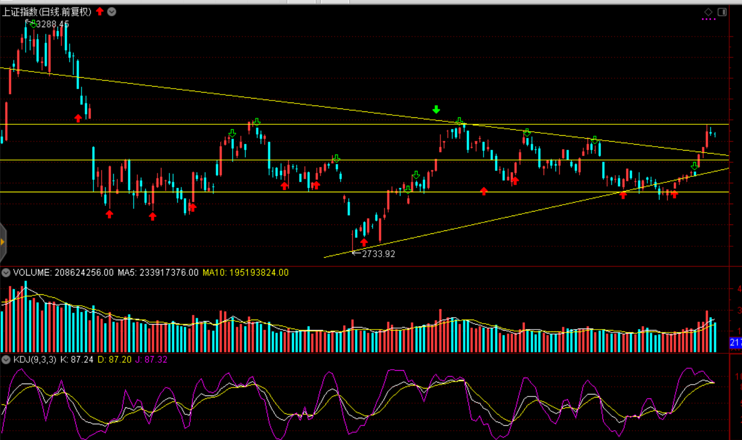Click the magenta dotted line under the diamond
This screenshot has height=440, width=742.
point(708,19)
